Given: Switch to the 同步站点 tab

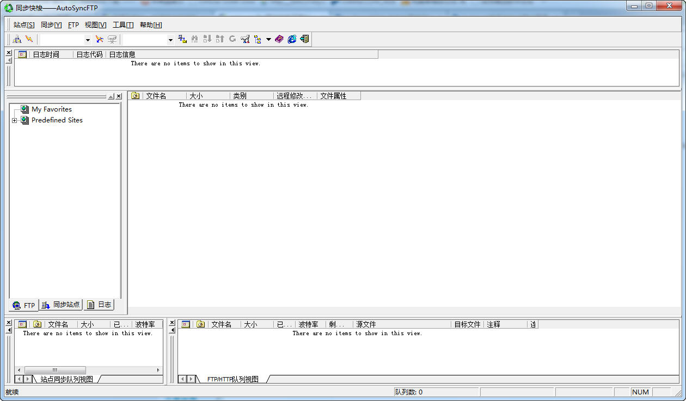Looking at the screenshot, I should 61,305.
